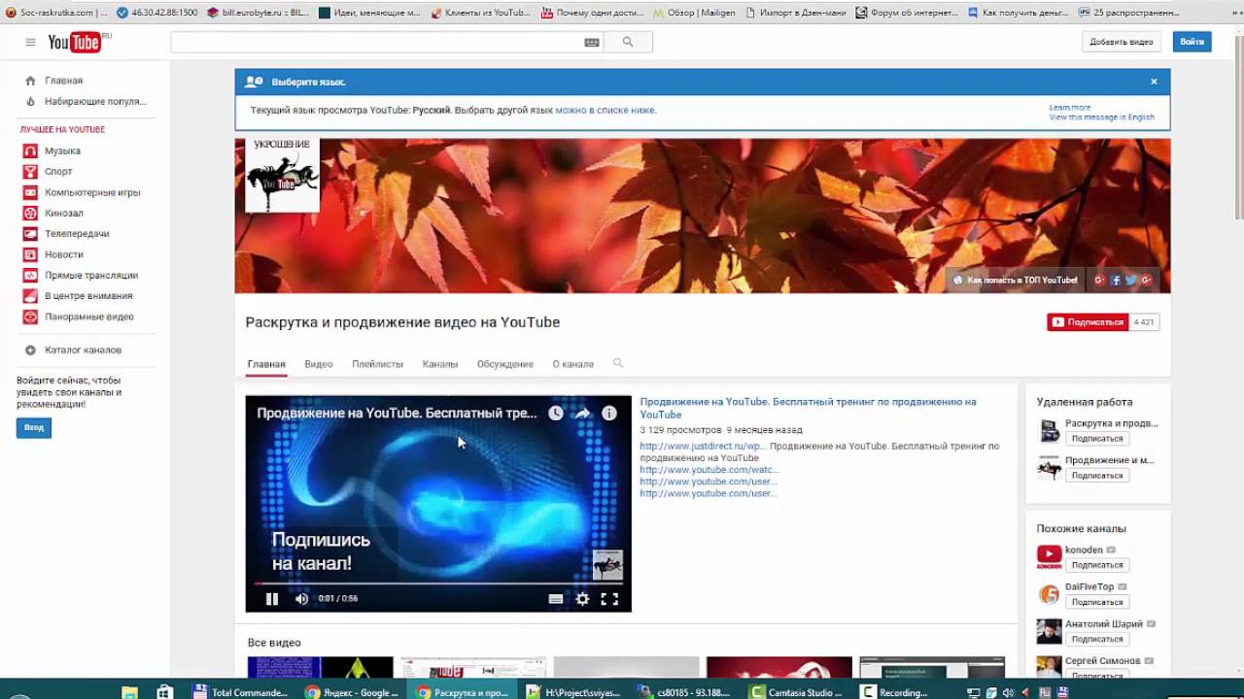
Task: Subscribe to DaiFiveTop channel
Action: (x=1096, y=602)
